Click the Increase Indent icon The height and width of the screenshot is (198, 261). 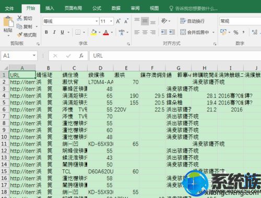click(172, 32)
